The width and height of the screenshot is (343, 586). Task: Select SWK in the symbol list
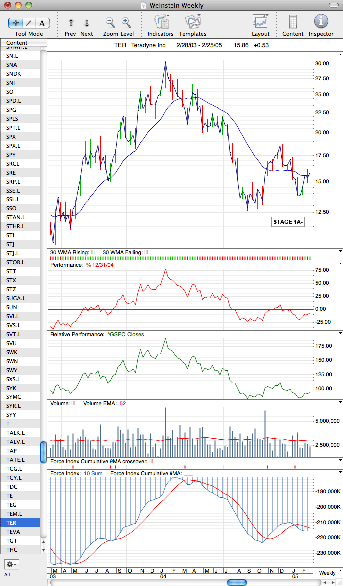pyautogui.click(x=20, y=352)
